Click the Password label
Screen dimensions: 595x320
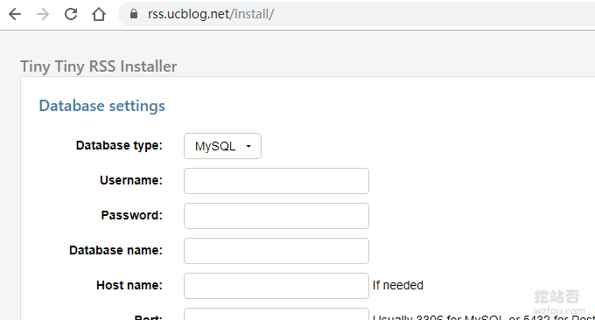(x=131, y=215)
